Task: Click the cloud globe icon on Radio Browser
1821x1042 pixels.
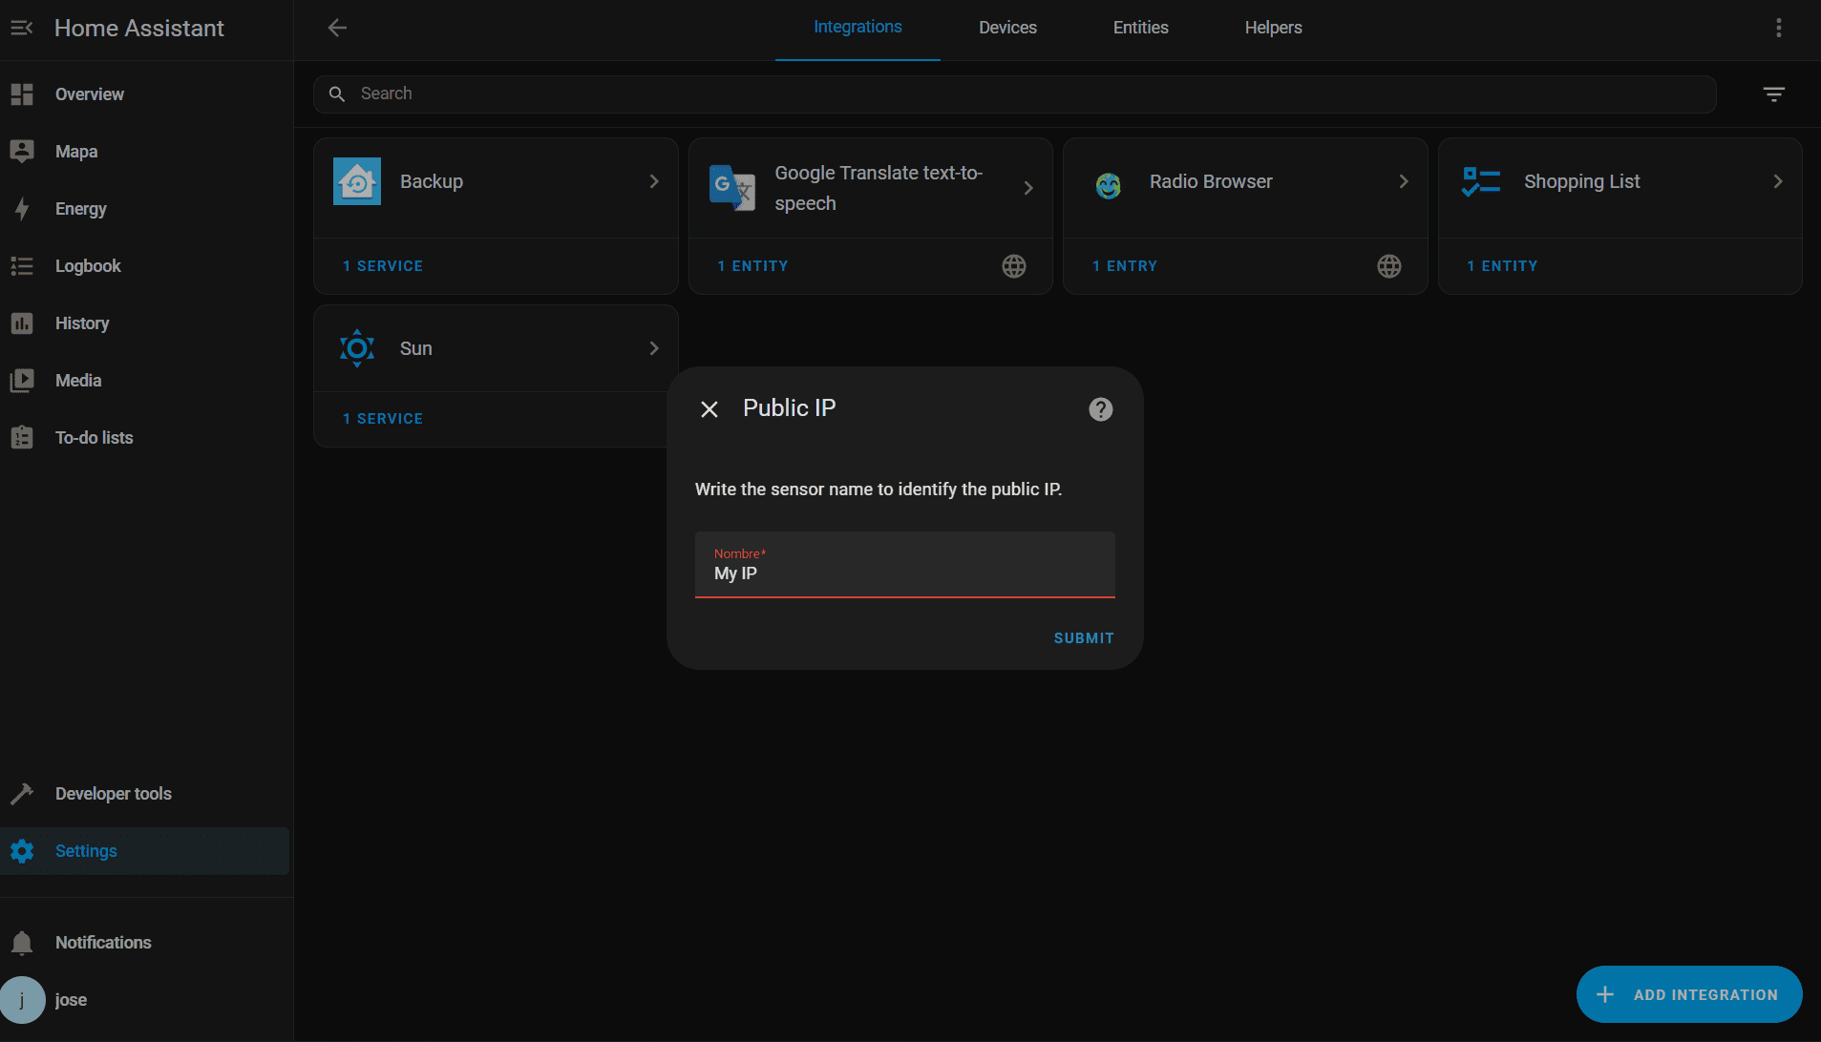Action: 1388,266
